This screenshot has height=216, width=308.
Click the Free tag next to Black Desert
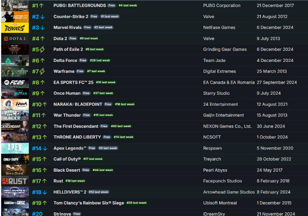click(x=86, y=170)
